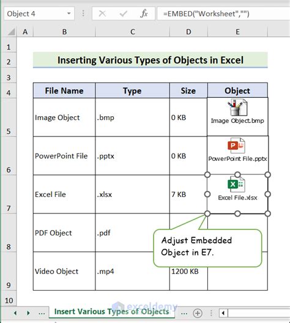This screenshot has width=290, height=323.
Task: Click the Select All corner triangle
Action: pos(12,32)
